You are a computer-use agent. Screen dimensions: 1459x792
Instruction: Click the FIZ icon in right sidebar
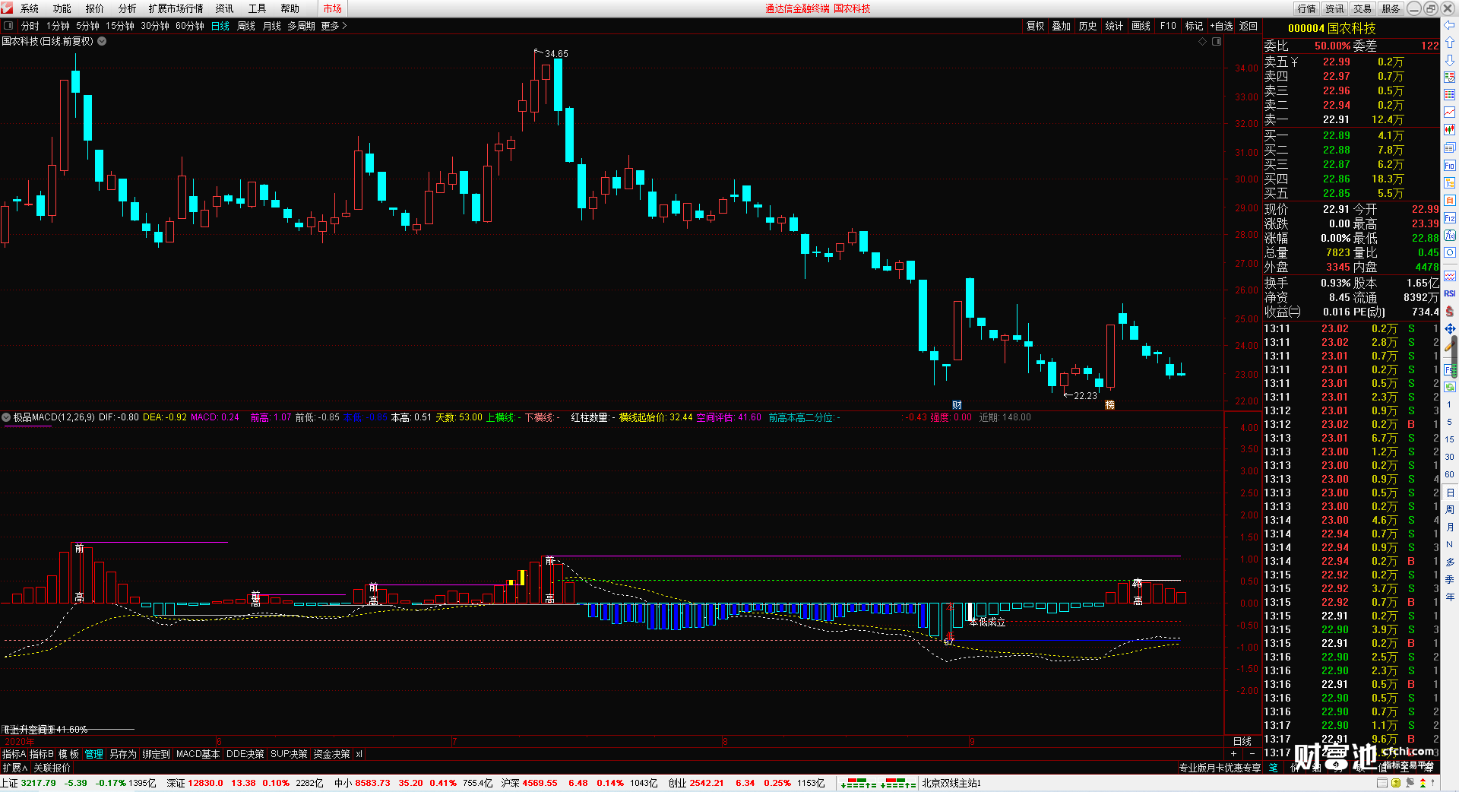pos(1450,218)
